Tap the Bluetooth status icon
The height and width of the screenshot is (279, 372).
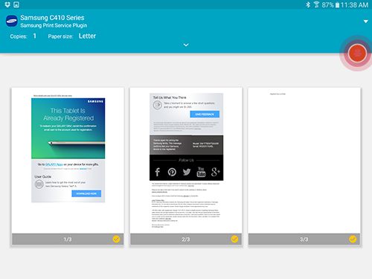308,4
